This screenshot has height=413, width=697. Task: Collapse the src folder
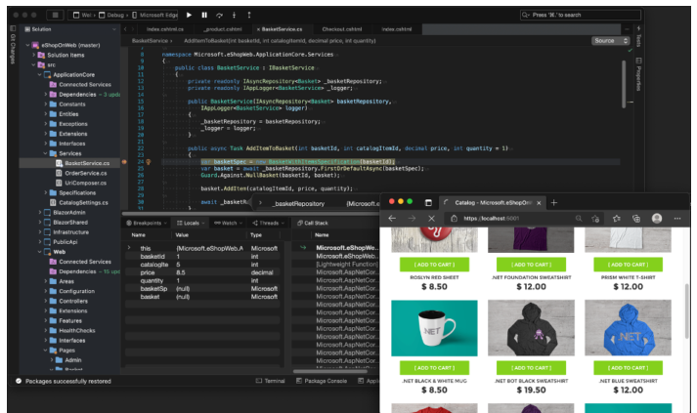[34, 64]
